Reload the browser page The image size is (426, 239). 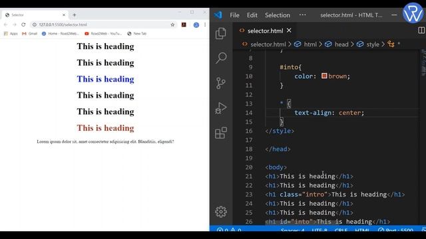point(23,25)
